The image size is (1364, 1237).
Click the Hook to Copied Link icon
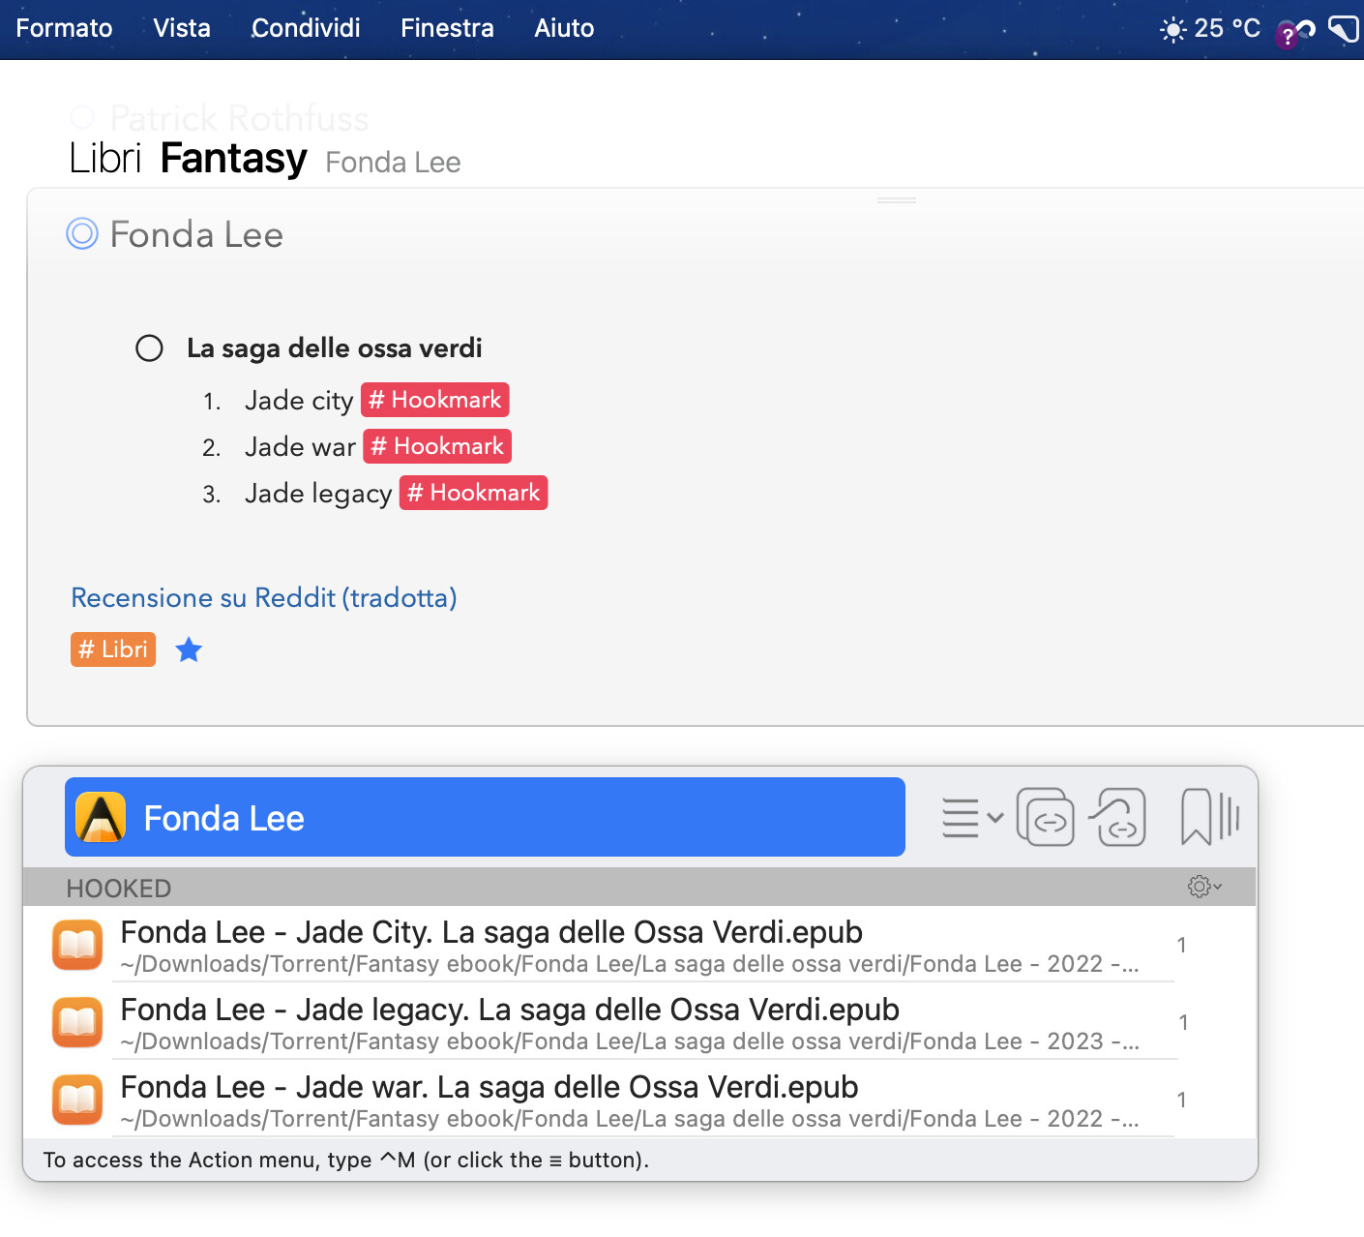(x=1119, y=818)
